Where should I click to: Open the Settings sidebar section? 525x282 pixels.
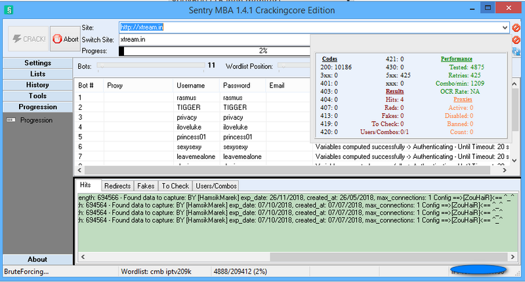(x=38, y=63)
